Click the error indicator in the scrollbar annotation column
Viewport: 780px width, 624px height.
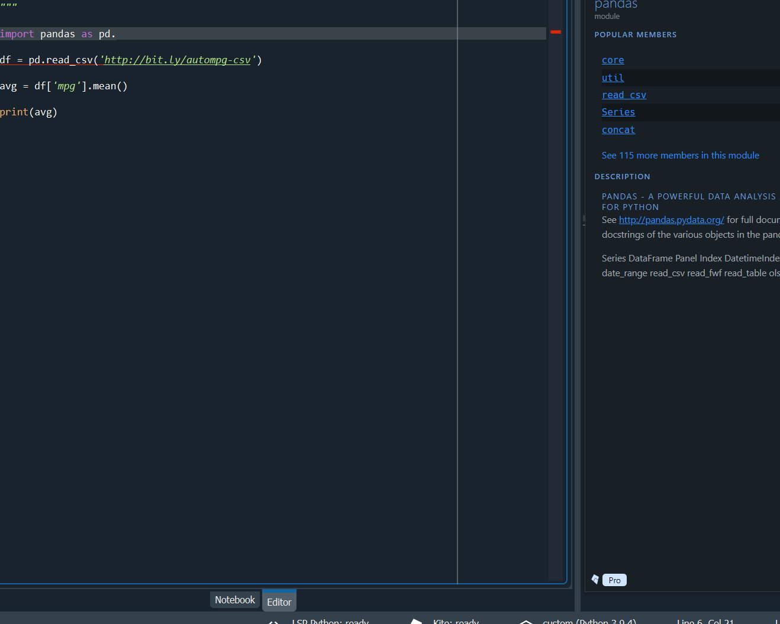[555, 33]
